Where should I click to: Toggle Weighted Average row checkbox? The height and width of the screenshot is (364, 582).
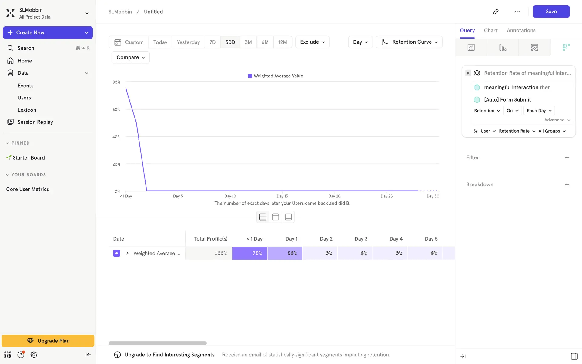pos(116,253)
